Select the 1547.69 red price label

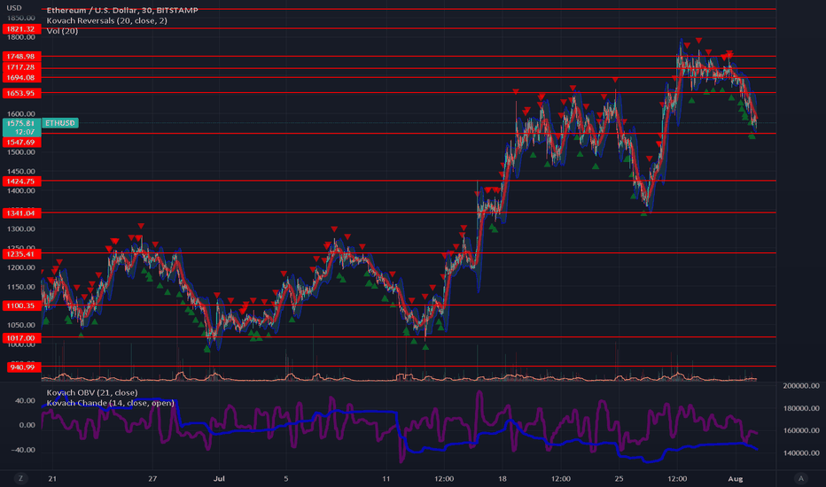(x=21, y=143)
